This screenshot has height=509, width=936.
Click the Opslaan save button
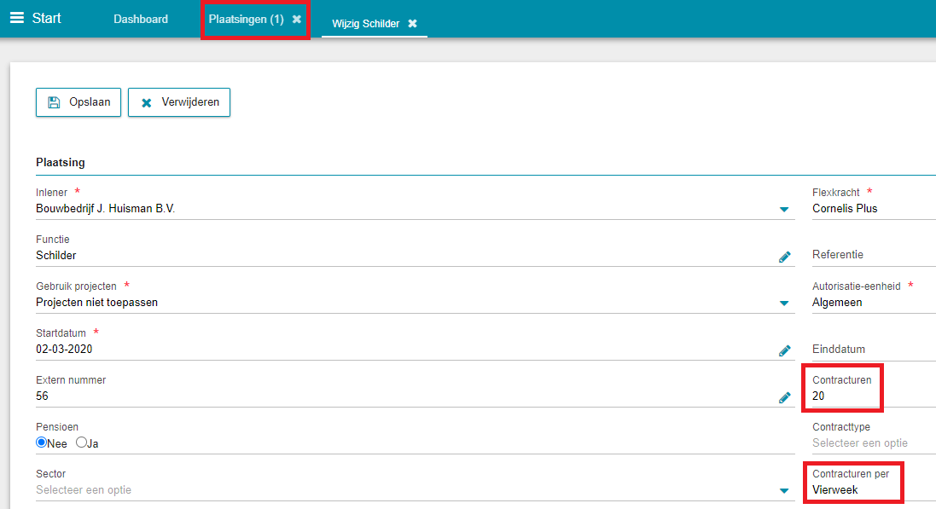tap(78, 102)
